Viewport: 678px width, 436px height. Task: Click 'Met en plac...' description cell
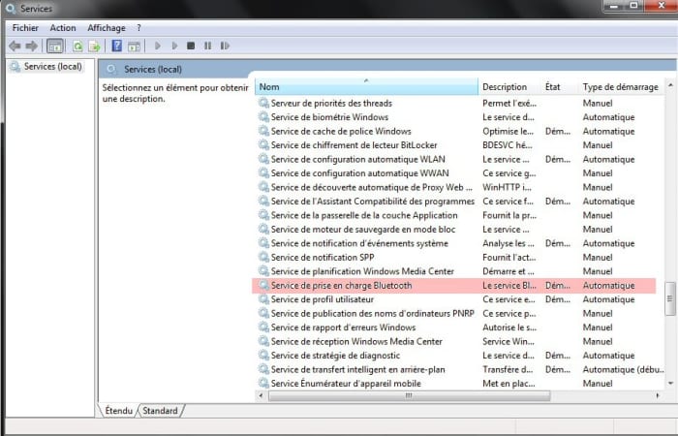pyautogui.click(x=508, y=384)
